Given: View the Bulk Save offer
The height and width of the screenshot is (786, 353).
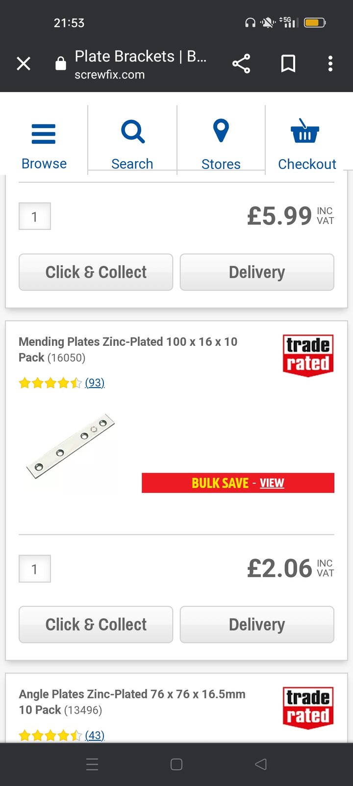Looking at the screenshot, I should [x=272, y=483].
